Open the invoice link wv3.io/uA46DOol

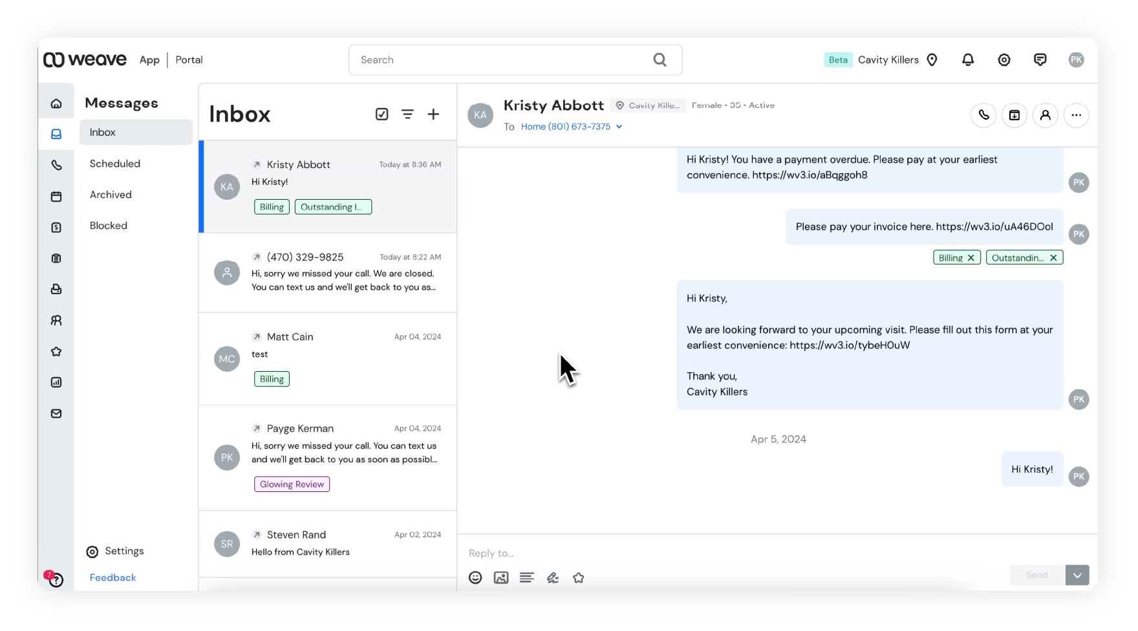(994, 226)
